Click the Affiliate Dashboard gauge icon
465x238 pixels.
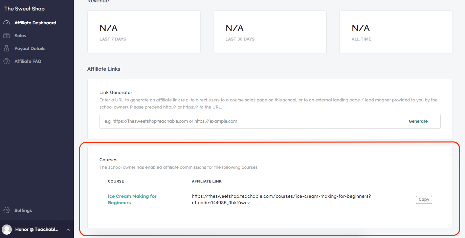pos(7,23)
